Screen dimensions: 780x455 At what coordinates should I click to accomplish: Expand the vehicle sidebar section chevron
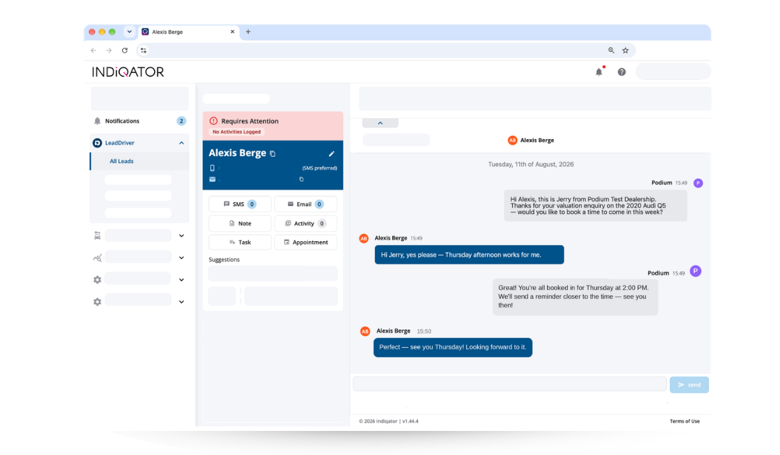[181, 235]
